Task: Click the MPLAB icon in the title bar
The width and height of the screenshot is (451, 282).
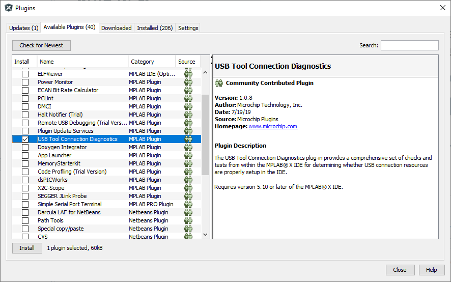Action: pyautogui.click(x=9, y=8)
